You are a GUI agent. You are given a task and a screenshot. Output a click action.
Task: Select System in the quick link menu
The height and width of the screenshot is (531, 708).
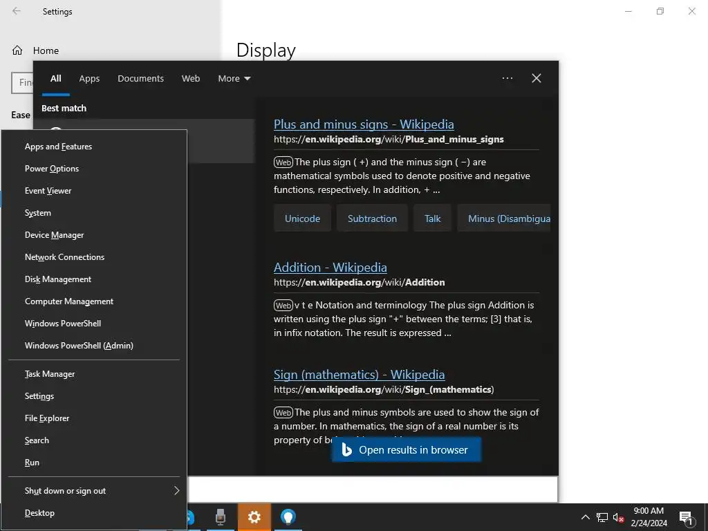94,213
